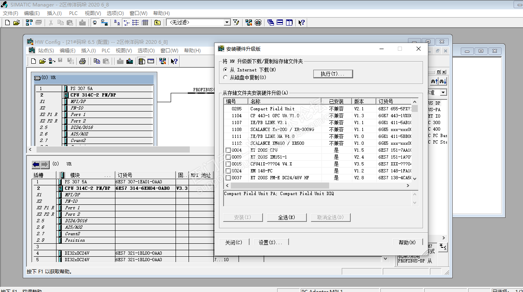523x292 pixels.
Task: Check the box for 0004 ET 200S CPU
Action: pyautogui.click(x=228, y=150)
